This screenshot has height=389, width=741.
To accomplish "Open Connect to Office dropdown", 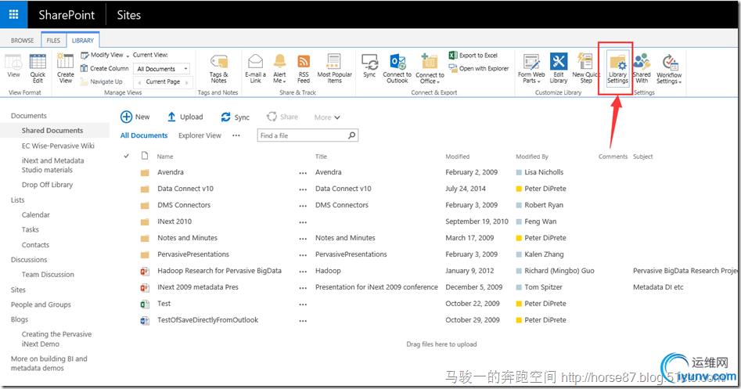I will pyautogui.click(x=430, y=69).
